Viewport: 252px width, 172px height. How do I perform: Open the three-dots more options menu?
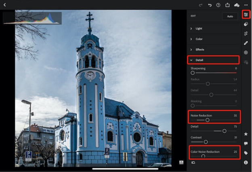pyautogui.click(x=246, y=5)
